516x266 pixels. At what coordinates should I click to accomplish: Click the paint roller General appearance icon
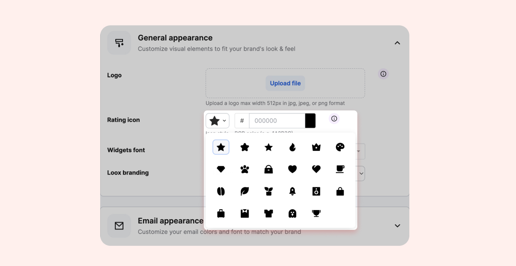[x=119, y=43]
